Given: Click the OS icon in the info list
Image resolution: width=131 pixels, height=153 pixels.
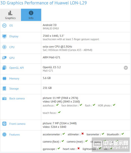Looking at the screenshot, I should pos(4,25).
